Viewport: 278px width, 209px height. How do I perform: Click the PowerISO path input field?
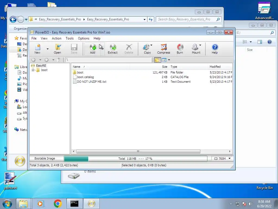[108, 60]
